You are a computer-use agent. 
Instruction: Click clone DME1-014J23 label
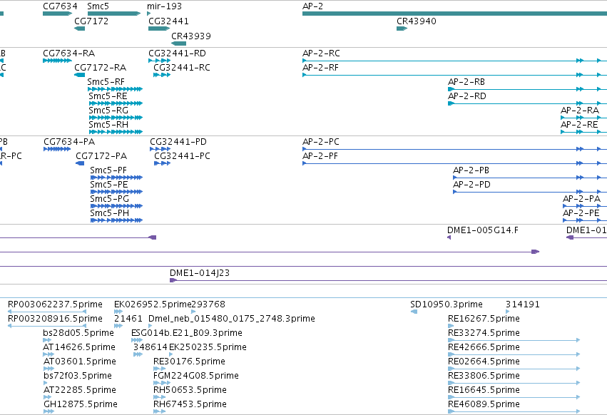point(200,273)
